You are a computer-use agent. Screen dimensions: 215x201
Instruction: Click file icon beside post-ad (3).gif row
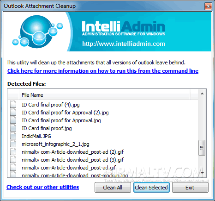tap(13, 159)
